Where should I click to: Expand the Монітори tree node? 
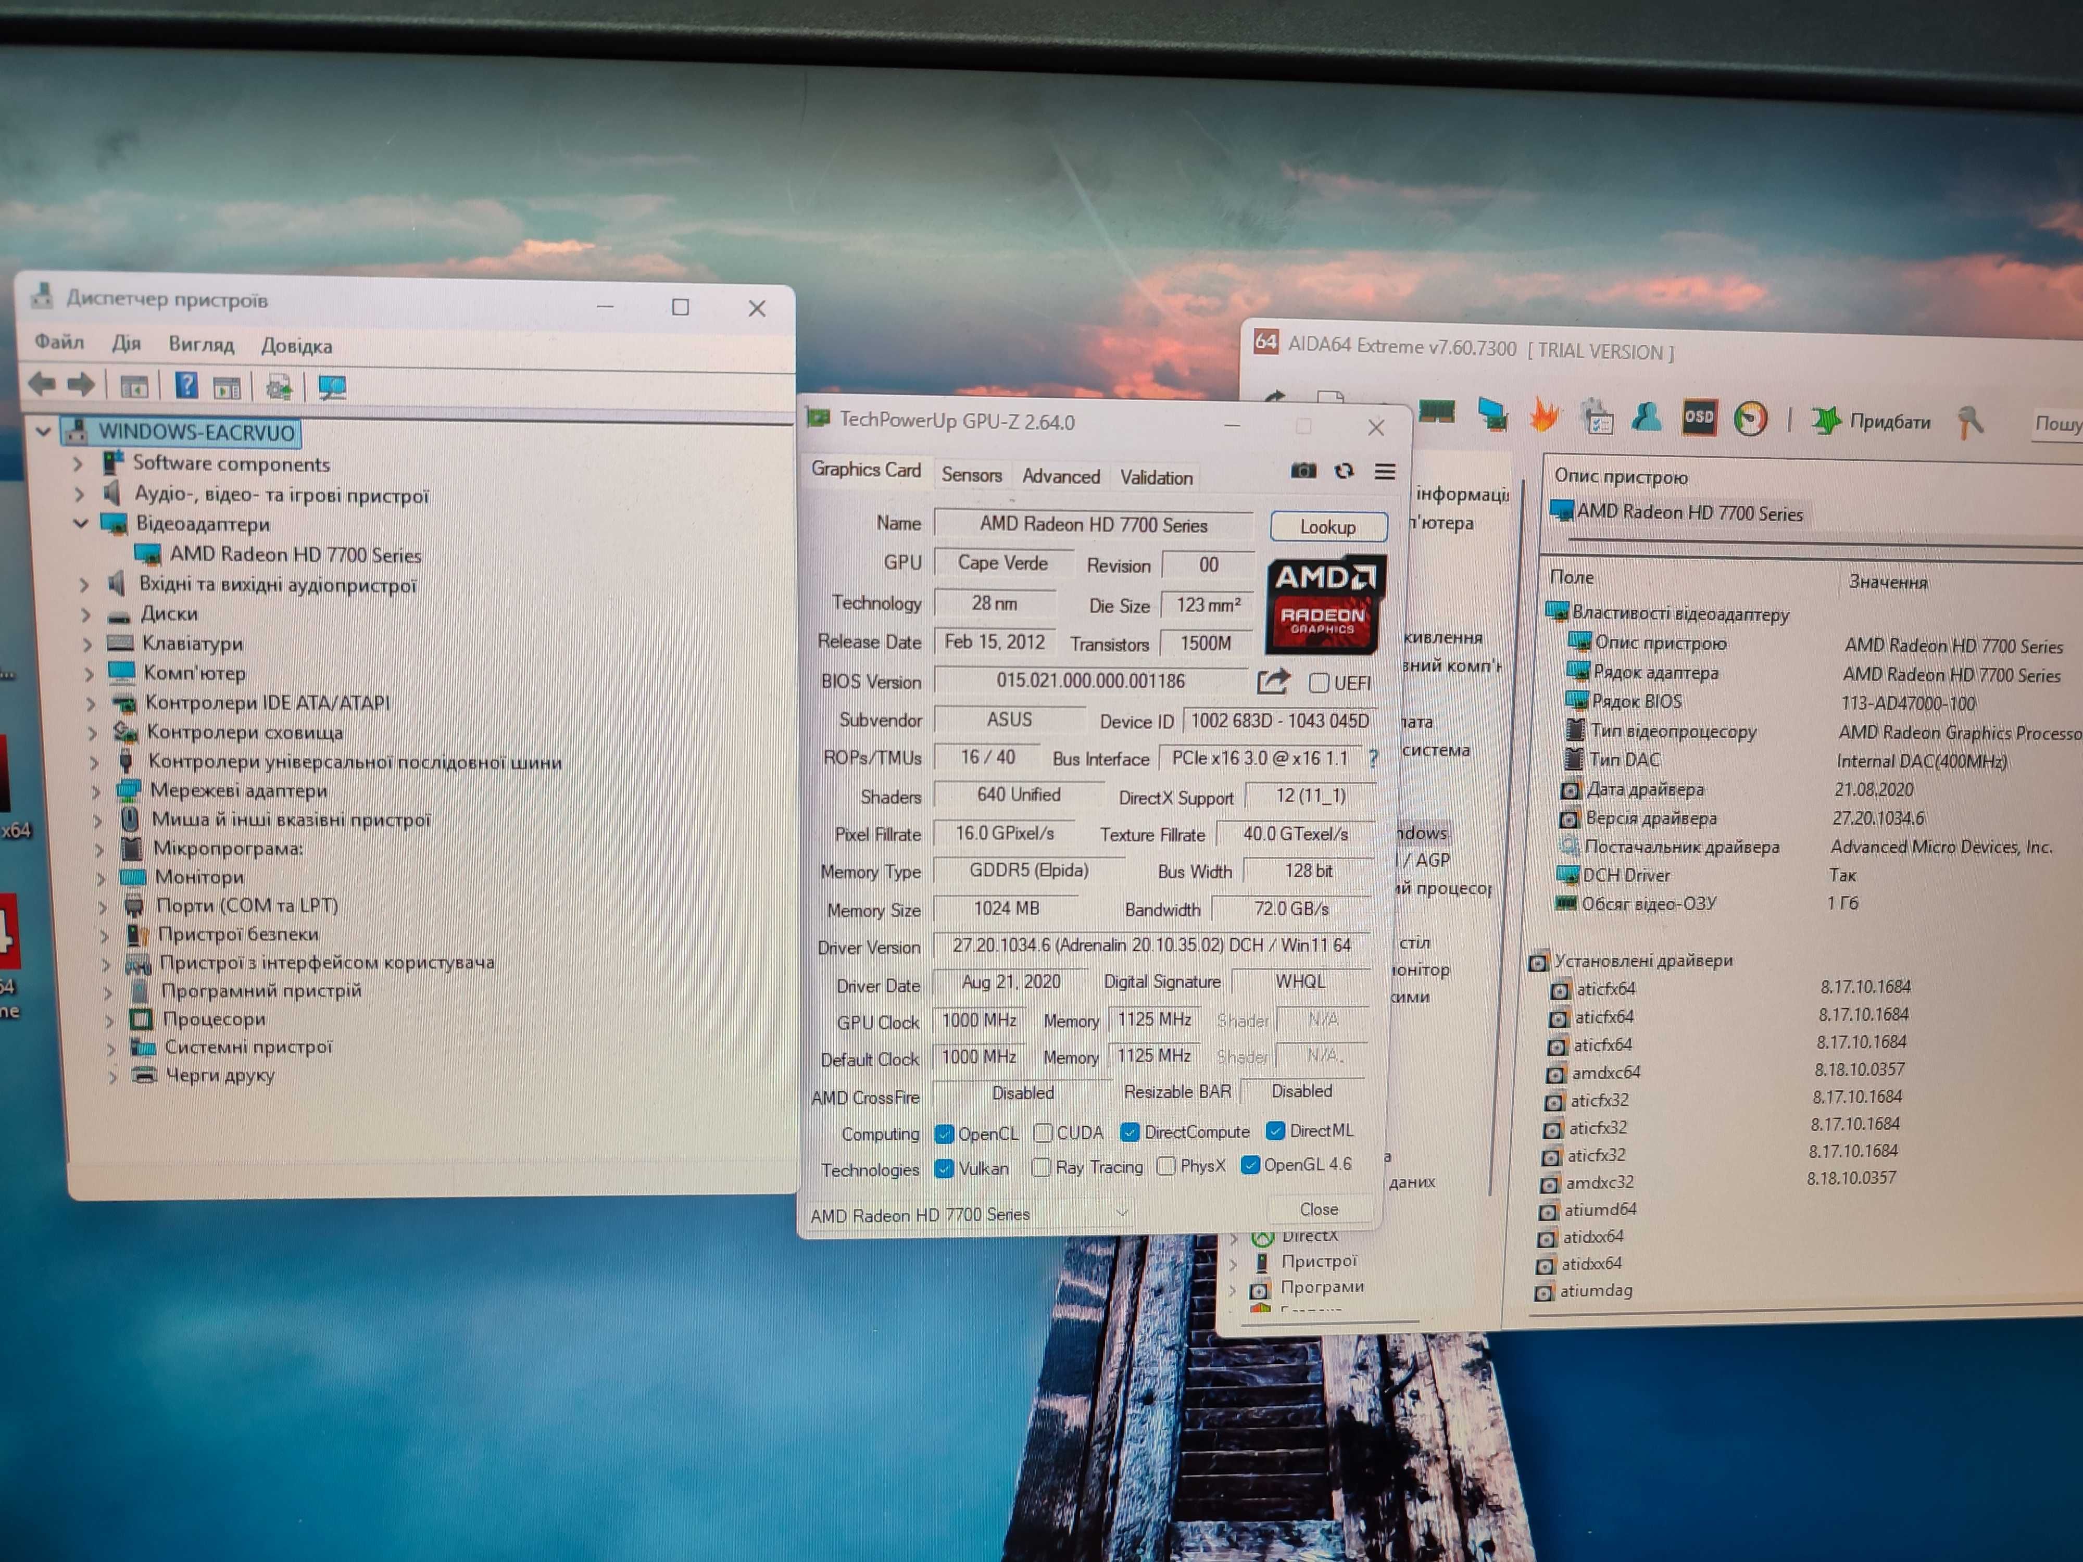tap(101, 878)
